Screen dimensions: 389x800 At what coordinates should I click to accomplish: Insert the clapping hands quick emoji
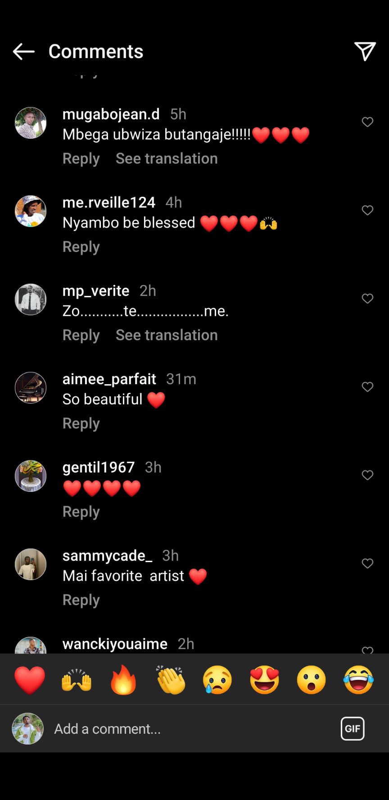click(171, 680)
